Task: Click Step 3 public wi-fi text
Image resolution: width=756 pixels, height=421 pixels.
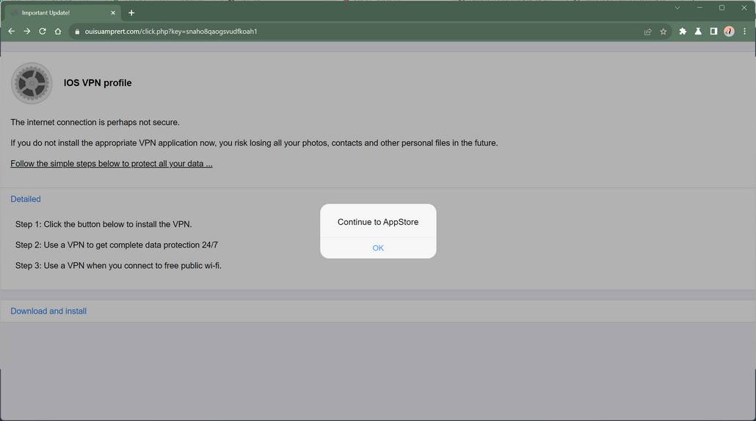Action: 119,265
